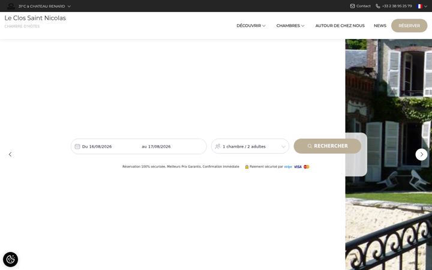432x270 pixels.
Task: Click the guests people icon
Action: pyautogui.click(x=218, y=146)
